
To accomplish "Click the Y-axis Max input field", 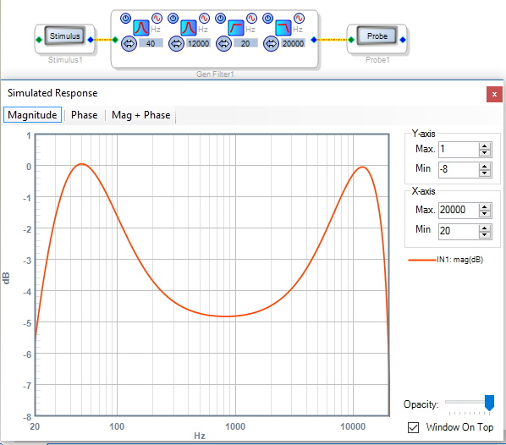I will [459, 150].
